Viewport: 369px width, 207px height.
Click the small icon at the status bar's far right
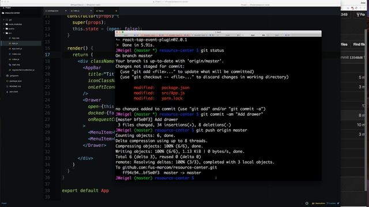coord(338,203)
